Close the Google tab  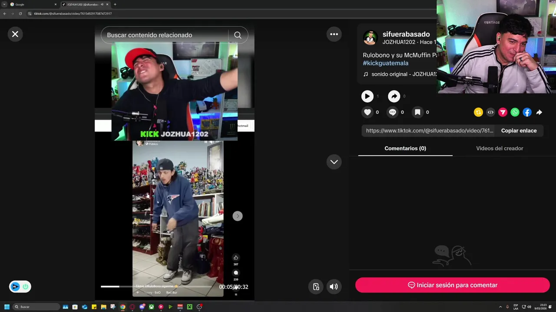(x=55, y=4)
